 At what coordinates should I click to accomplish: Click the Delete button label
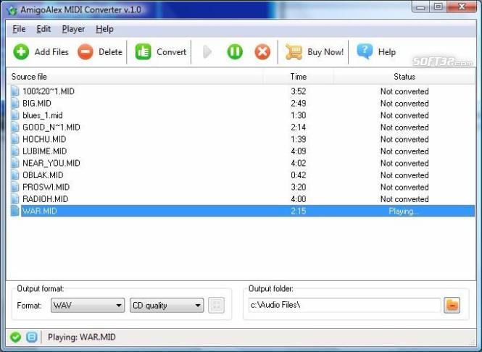pos(110,52)
